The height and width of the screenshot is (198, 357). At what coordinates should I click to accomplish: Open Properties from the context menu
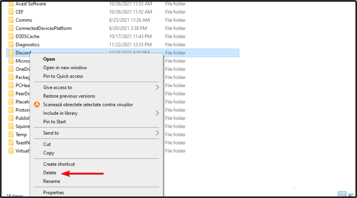54,192
